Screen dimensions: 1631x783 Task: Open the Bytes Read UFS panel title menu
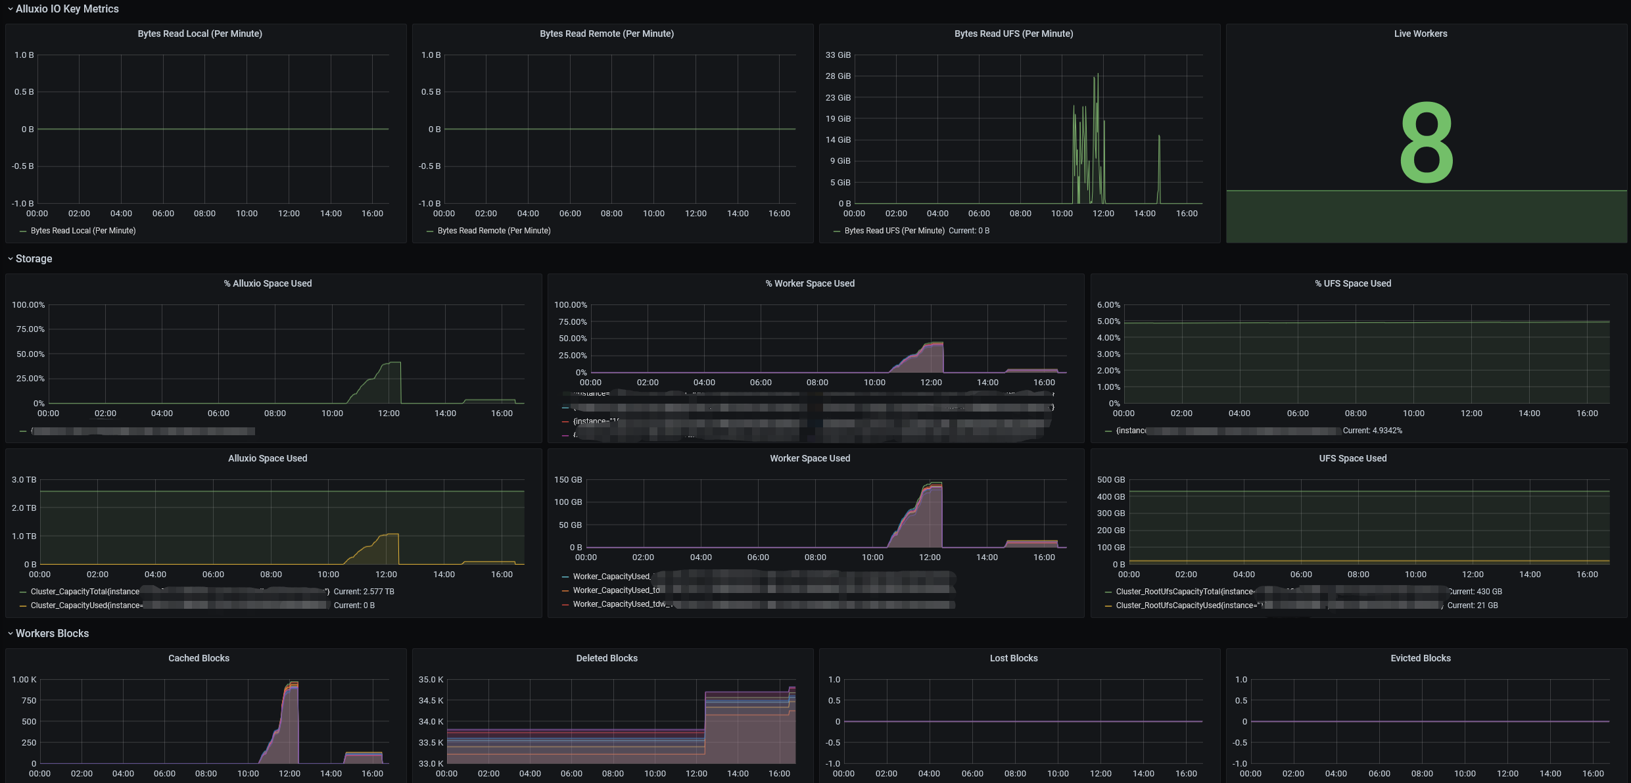pyautogui.click(x=1014, y=34)
